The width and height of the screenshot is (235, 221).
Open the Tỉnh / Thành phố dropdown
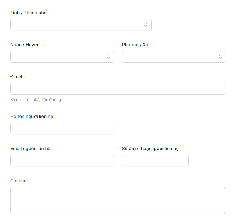tap(77, 25)
